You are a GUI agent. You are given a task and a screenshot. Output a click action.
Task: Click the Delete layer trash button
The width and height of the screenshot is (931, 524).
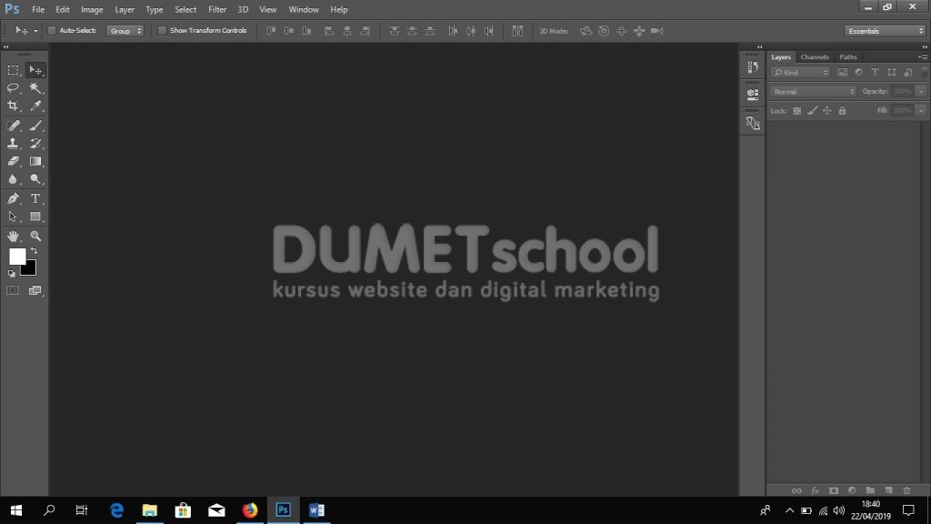click(x=906, y=490)
